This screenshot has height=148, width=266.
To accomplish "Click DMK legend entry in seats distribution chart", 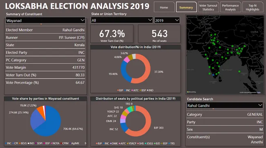I will (114, 144).
